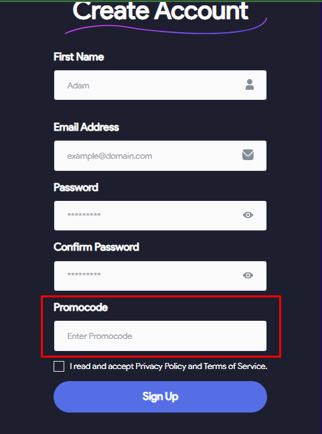Image resolution: width=322 pixels, height=434 pixels.
Task: Focus the Enter Promocode input field
Action: (160, 336)
